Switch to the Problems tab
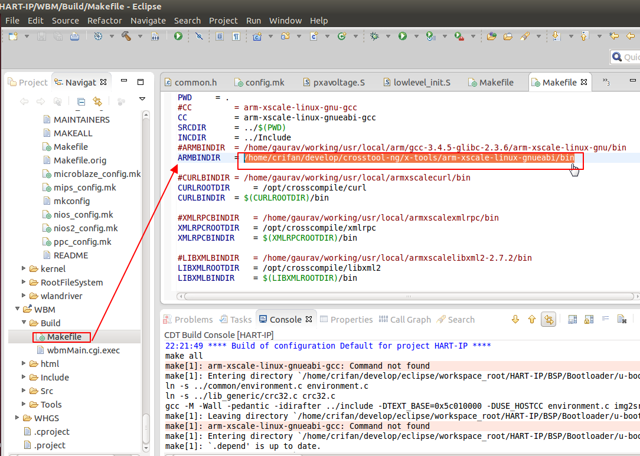 pyautogui.click(x=193, y=320)
